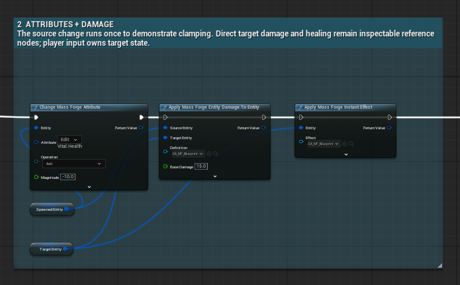
Task: Click exec output pin of Apply Damage To Entity
Action: tap(264, 117)
